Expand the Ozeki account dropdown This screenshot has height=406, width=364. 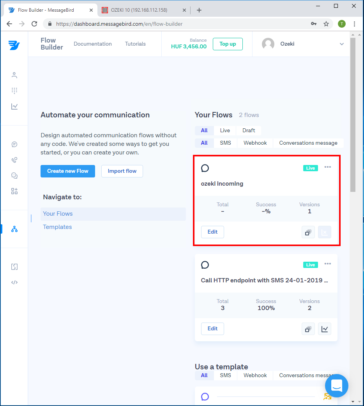(341, 44)
